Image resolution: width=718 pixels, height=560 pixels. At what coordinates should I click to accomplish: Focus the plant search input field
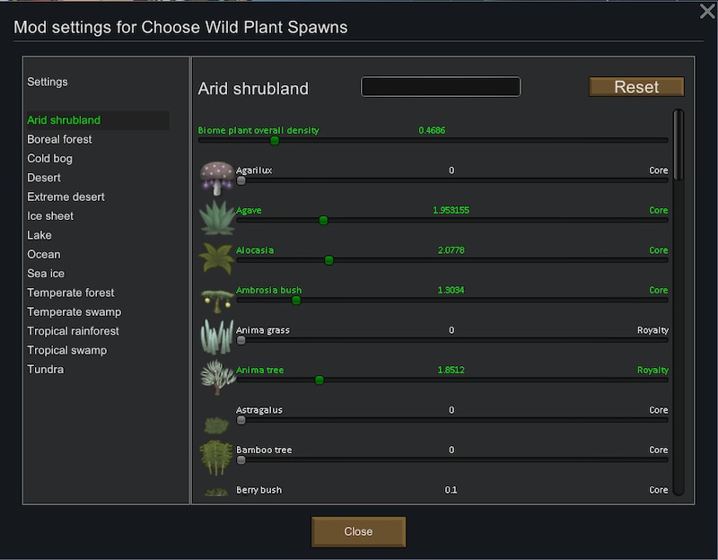pyautogui.click(x=441, y=86)
